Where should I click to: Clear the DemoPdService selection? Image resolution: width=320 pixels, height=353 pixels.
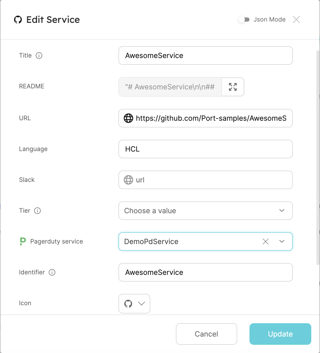(266, 241)
